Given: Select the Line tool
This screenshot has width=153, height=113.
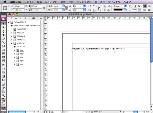Looking at the screenshot, I should pyautogui.click(x=3, y=43).
